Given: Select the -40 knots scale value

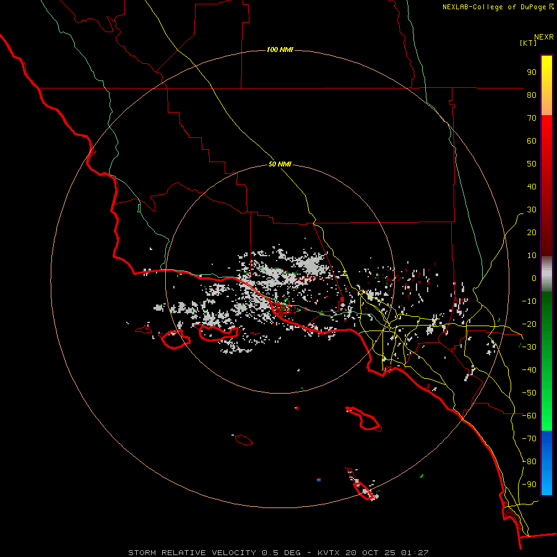Looking at the screenshot, I should tap(529, 370).
